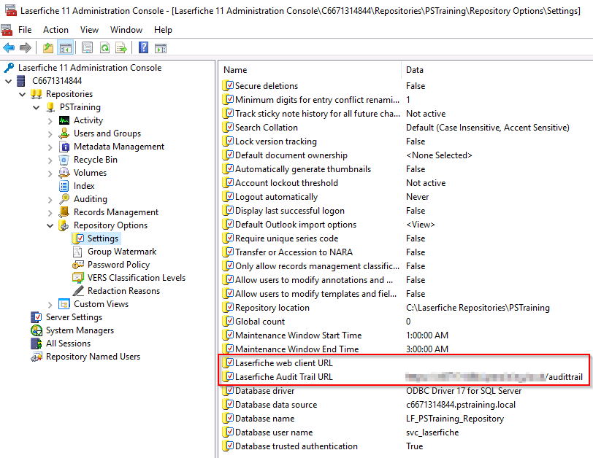
Task: Select the Users and Groups icon
Action: coord(64,133)
